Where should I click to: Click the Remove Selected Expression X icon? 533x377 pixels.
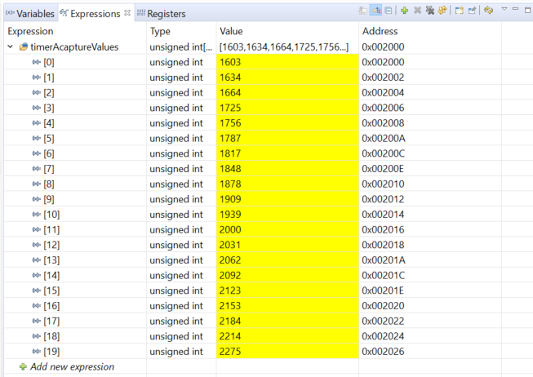(417, 11)
